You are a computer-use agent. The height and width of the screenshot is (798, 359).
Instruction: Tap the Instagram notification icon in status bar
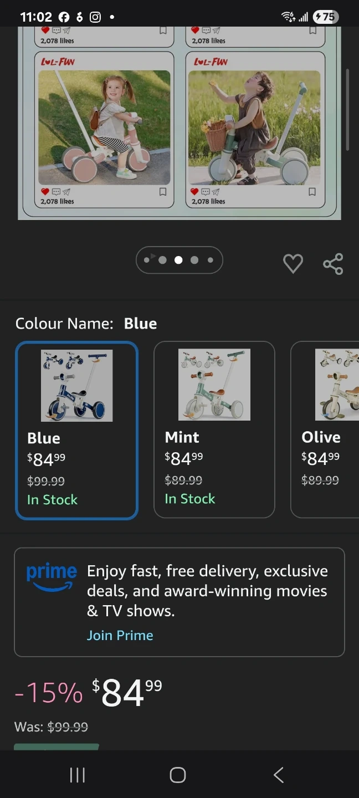[x=95, y=17]
